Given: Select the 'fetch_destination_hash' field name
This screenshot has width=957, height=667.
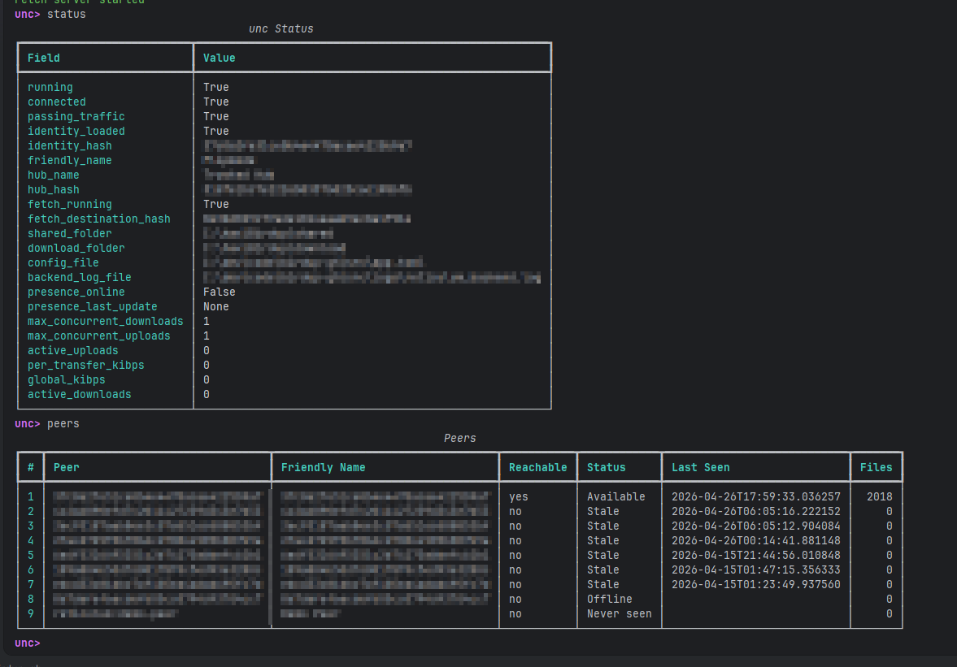Looking at the screenshot, I should [99, 219].
